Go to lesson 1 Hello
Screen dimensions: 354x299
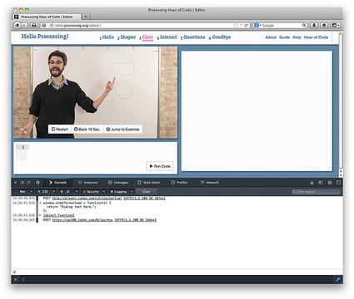coord(107,37)
